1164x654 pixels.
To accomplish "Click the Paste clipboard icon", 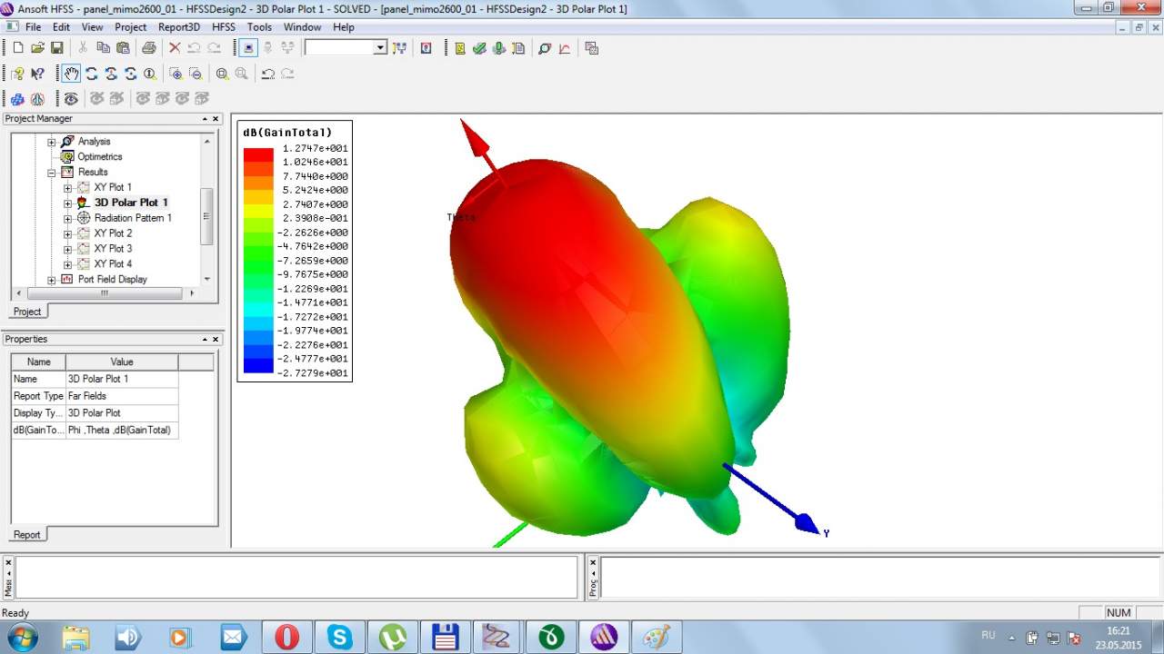I will [x=122, y=48].
